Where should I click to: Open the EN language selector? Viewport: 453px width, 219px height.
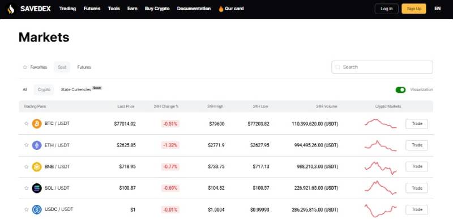tap(437, 8)
